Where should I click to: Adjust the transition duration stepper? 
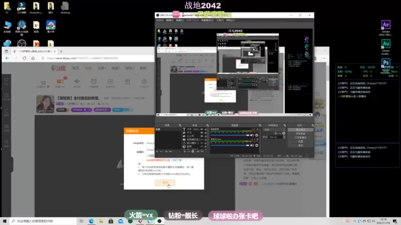point(284,137)
